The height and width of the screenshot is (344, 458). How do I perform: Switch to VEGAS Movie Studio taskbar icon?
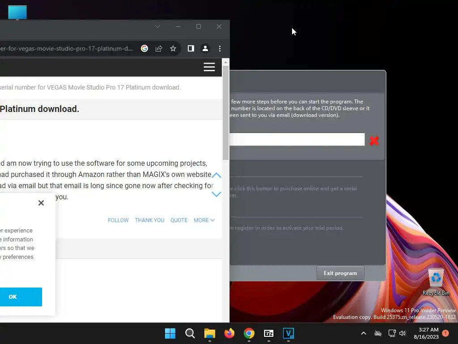pos(288,333)
